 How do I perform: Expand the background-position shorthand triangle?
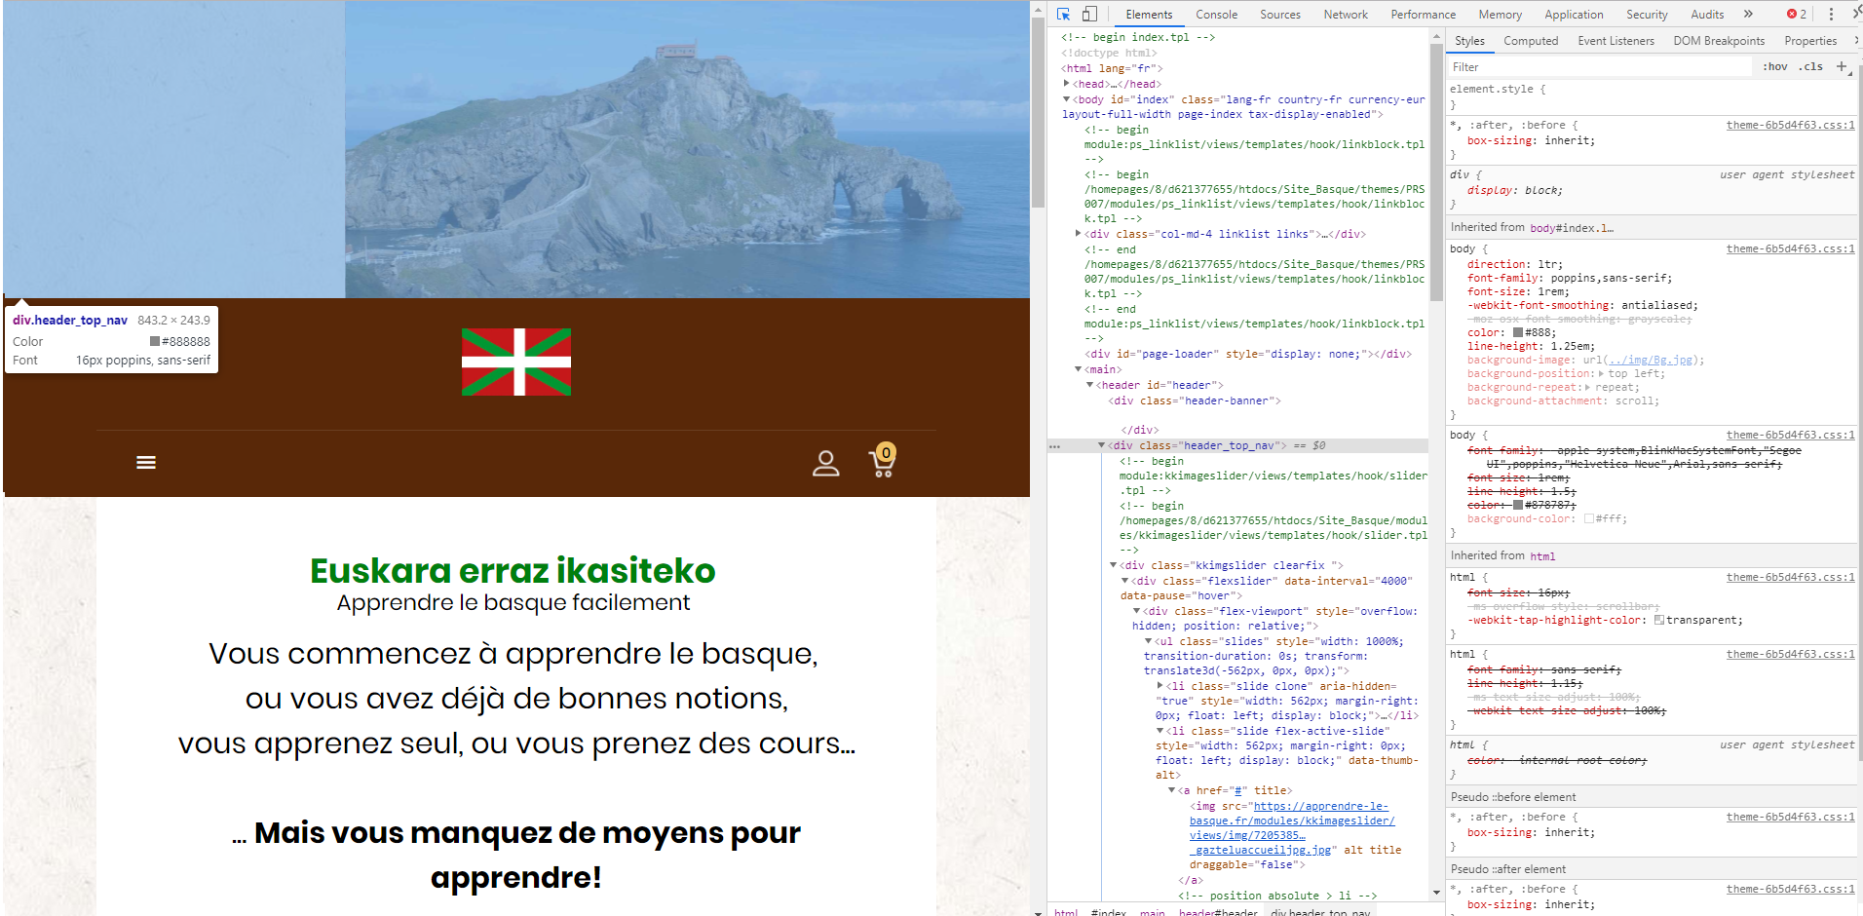click(x=1602, y=374)
